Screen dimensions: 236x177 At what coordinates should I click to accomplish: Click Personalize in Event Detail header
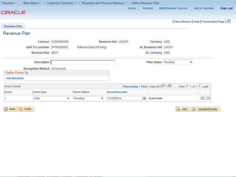130,87
